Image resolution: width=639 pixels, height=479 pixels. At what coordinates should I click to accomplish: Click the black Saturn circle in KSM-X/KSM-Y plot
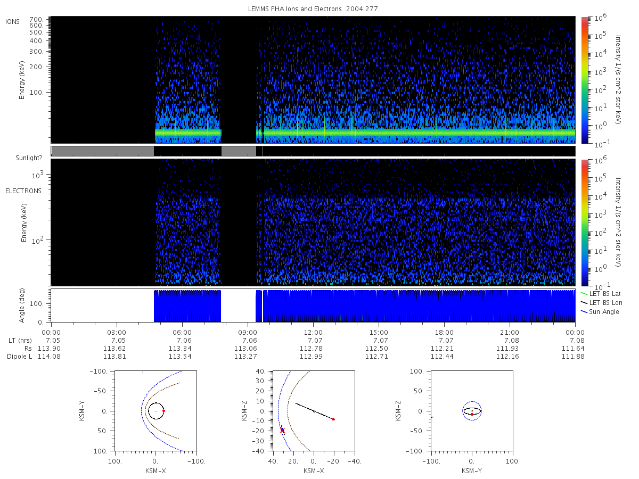click(x=155, y=411)
